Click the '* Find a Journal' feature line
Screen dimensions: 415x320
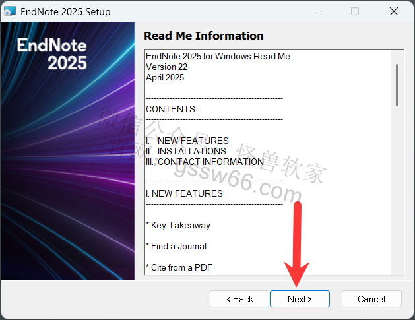(176, 246)
